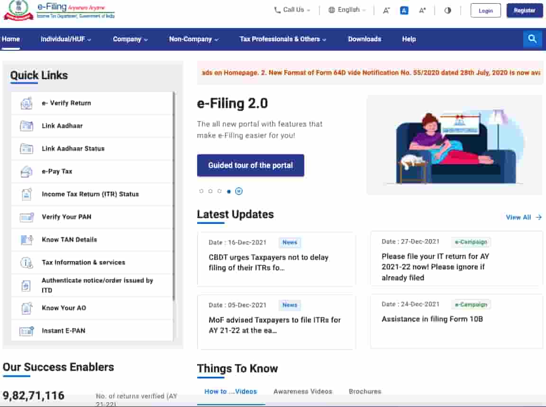The width and height of the screenshot is (546, 407).
Task: Click the e-Filing logo emblem
Action: tap(18, 10)
